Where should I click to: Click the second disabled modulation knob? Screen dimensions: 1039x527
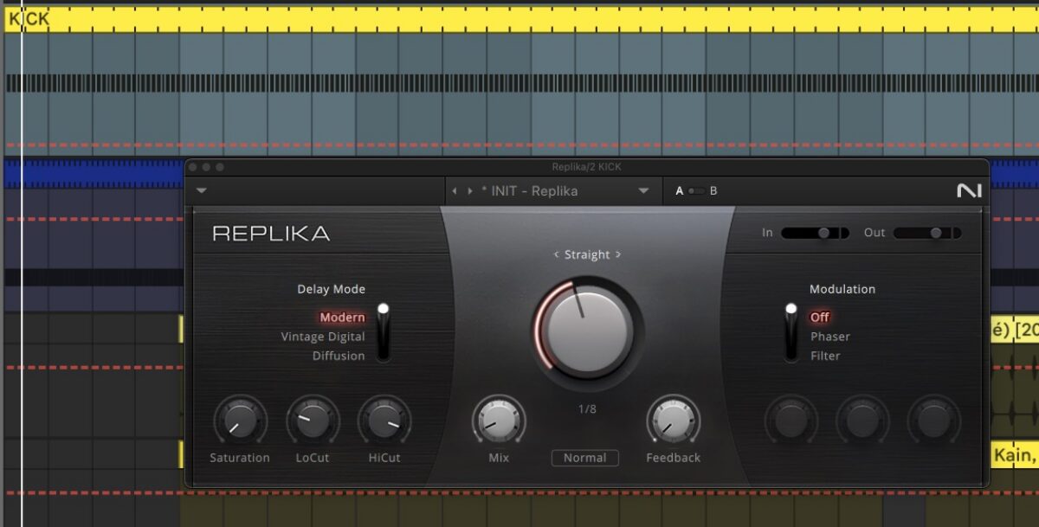click(862, 421)
